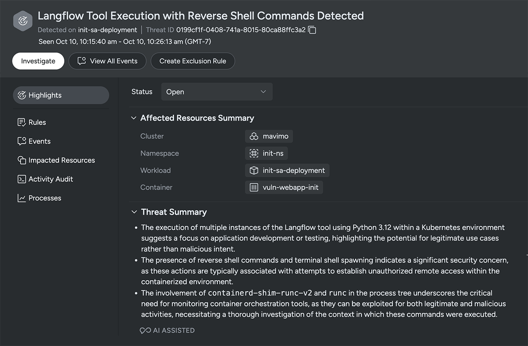Click the Cluster field label
Screen dimensions: 528x346
(152, 136)
